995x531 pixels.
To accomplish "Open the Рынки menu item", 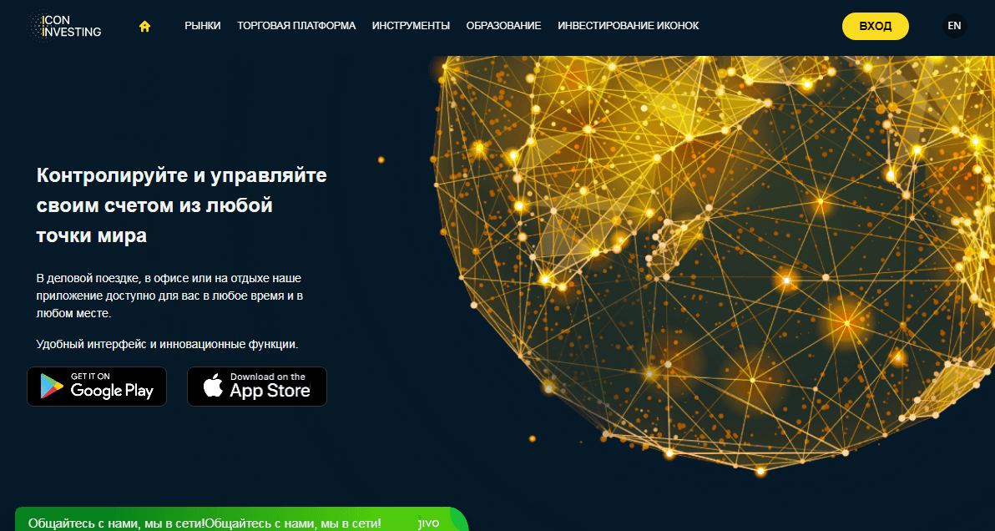I will (x=203, y=26).
